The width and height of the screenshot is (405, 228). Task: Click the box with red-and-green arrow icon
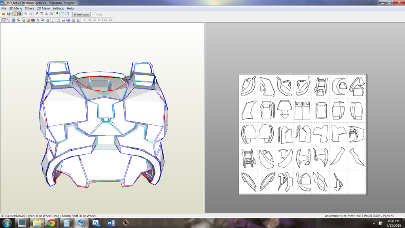point(38,20)
